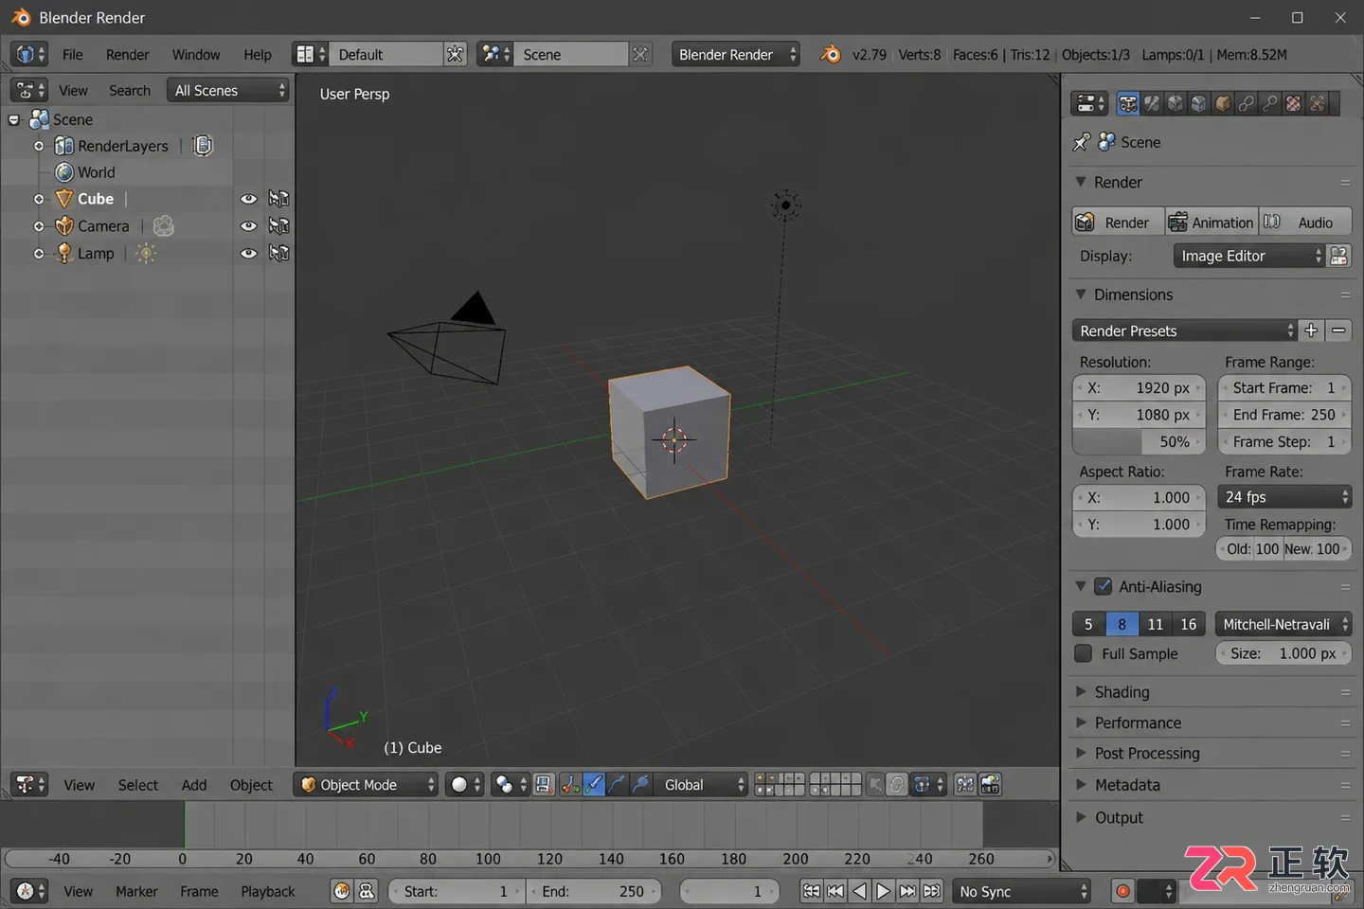
Task: Click the render OpenGL animation clapper icon
Action: pyautogui.click(x=990, y=785)
